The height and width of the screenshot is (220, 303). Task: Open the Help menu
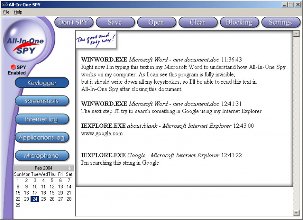pos(18,12)
